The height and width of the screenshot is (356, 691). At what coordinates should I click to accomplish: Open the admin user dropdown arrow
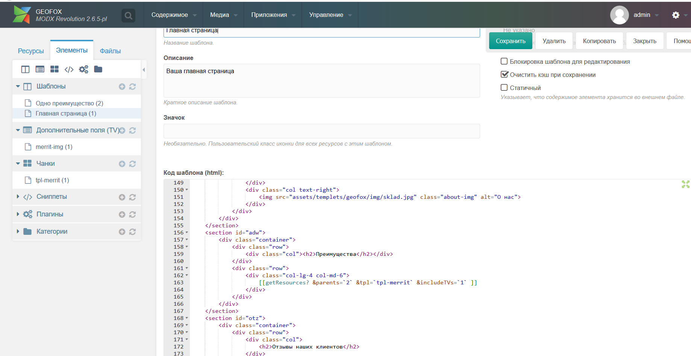click(x=657, y=15)
